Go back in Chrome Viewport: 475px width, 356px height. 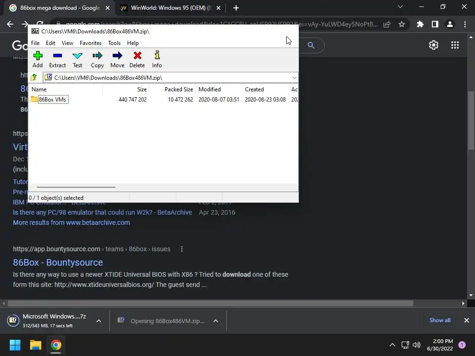[10, 24]
